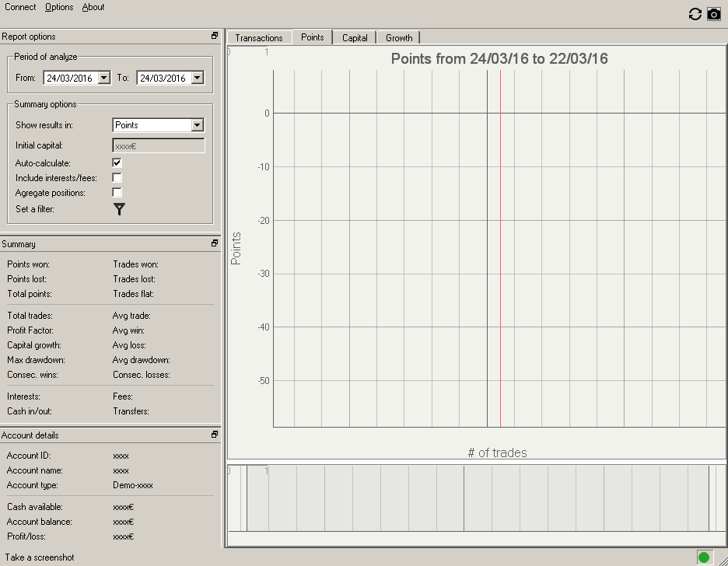Click the refresh icon in top right
This screenshot has height=566, width=728.
coord(695,14)
